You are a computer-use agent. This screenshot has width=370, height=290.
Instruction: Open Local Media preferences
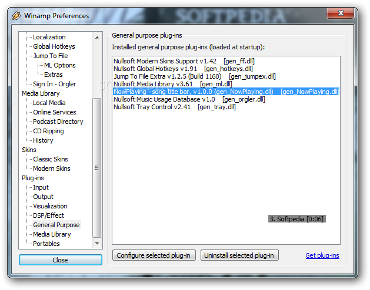(49, 103)
